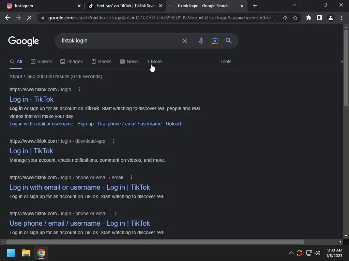Click the forward navigation arrow
349x261 pixels.
(18, 18)
